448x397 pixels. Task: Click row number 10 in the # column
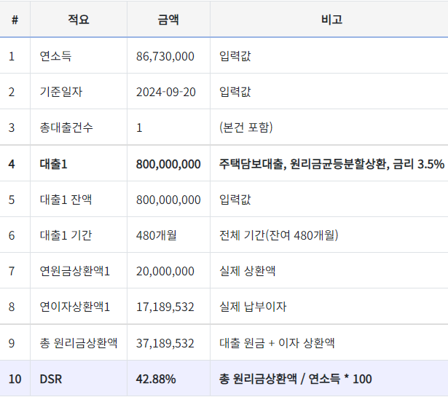[15, 380]
